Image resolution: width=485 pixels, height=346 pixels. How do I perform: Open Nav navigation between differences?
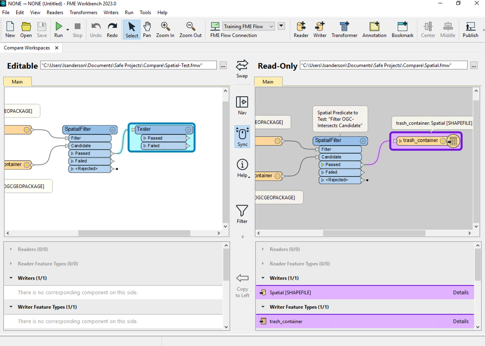pyautogui.click(x=242, y=105)
